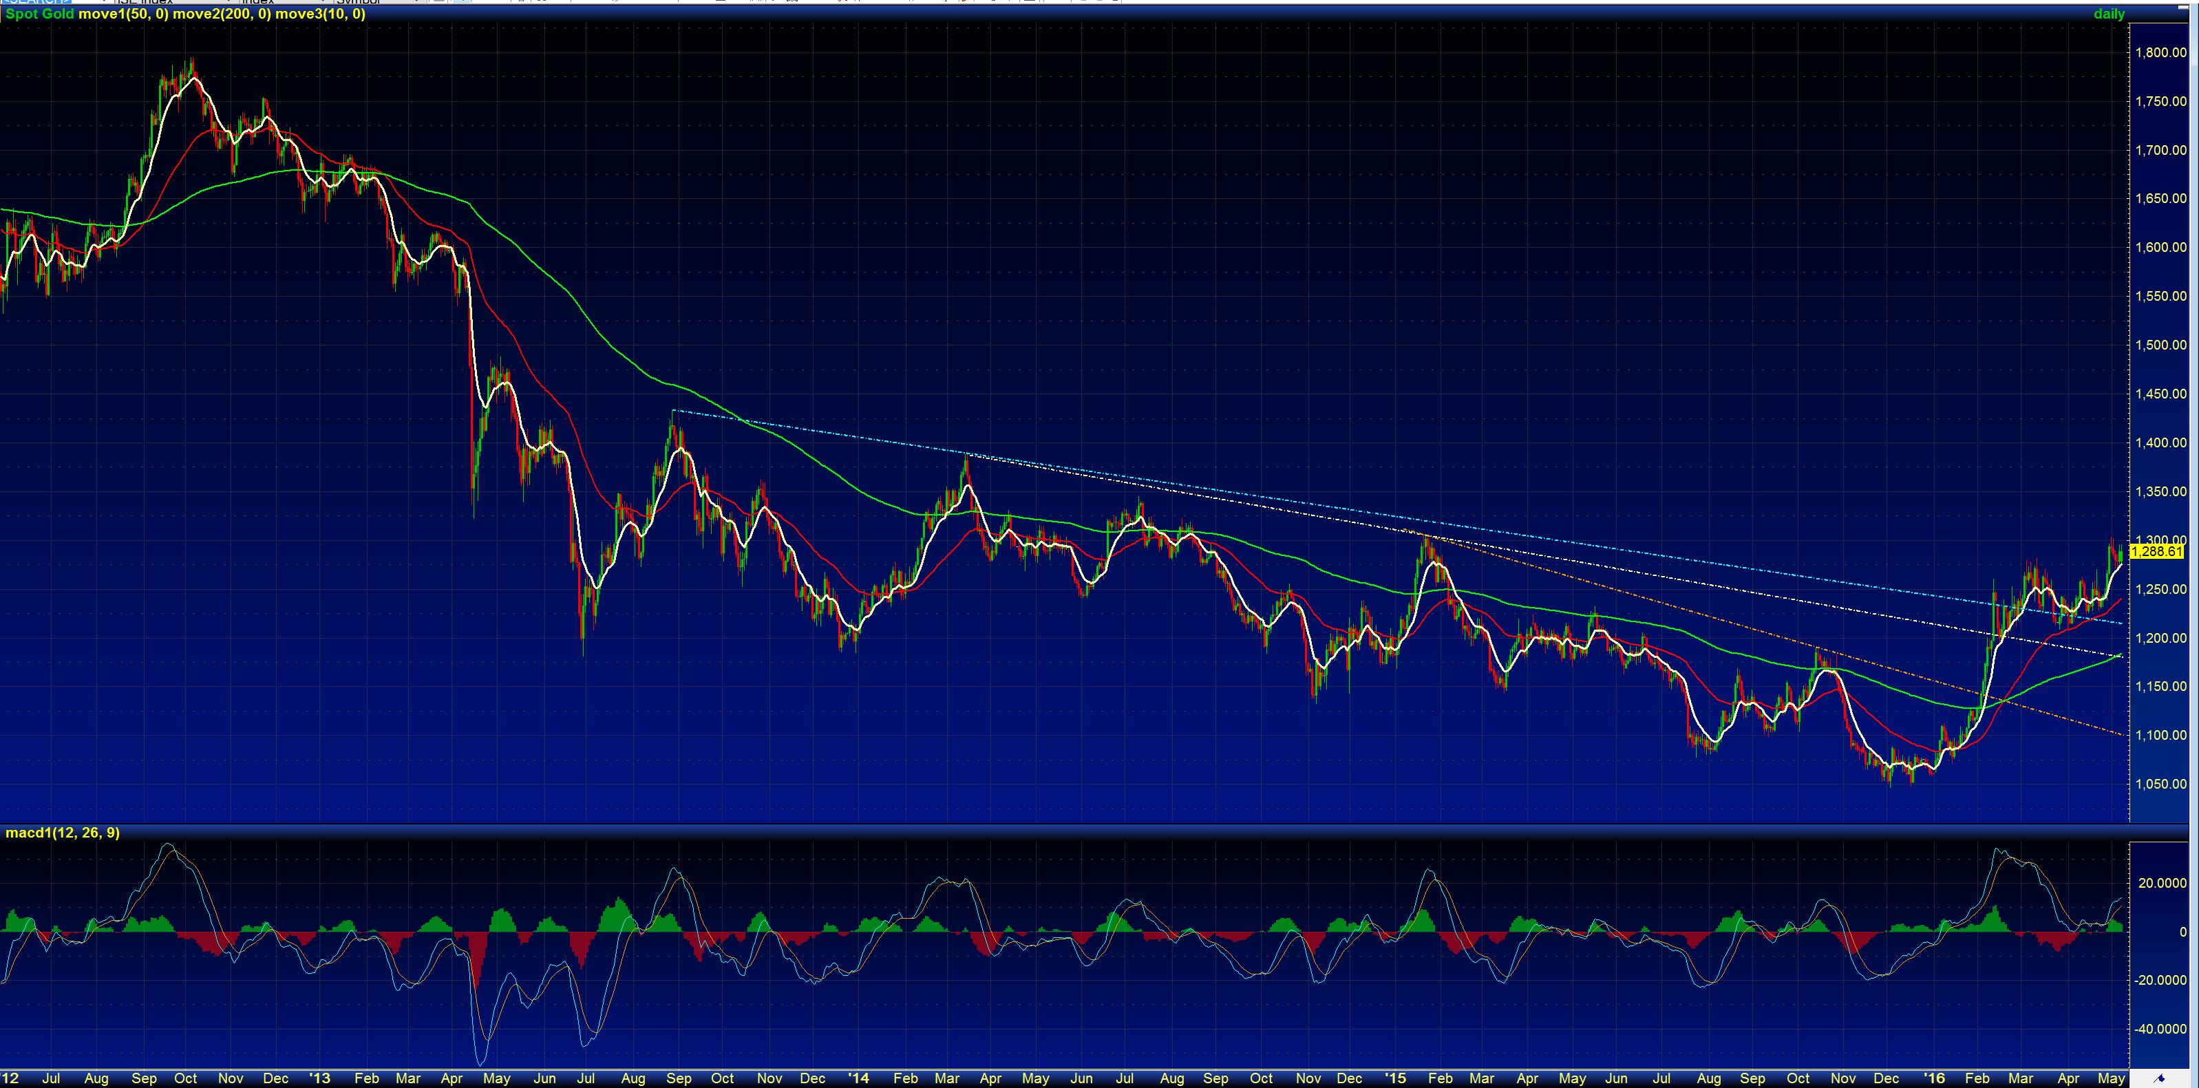This screenshot has width=2199, height=1088.
Task: Click the '14 year marker on time axis
Action: 858,1078
